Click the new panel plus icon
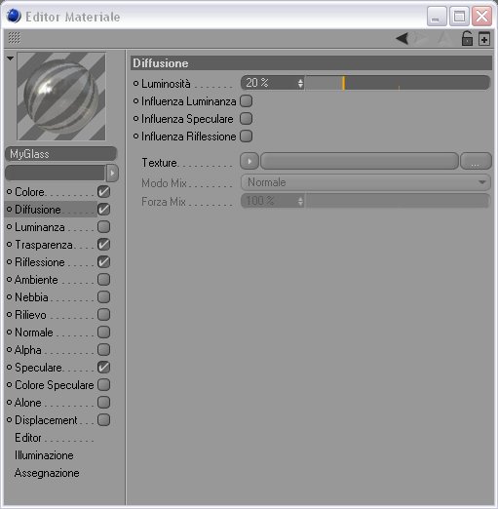 [484, 39]
